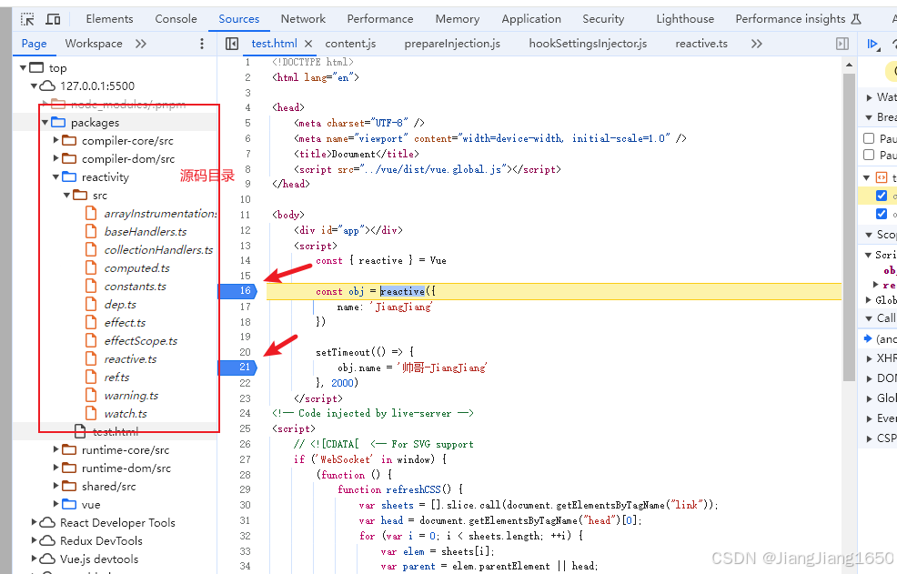
Task: Open the Performance insights tab
Action: tap(798, 19)
